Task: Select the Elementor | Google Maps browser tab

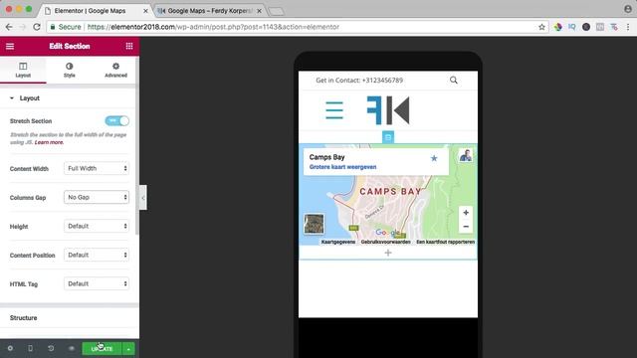Action: pos(96,11)
